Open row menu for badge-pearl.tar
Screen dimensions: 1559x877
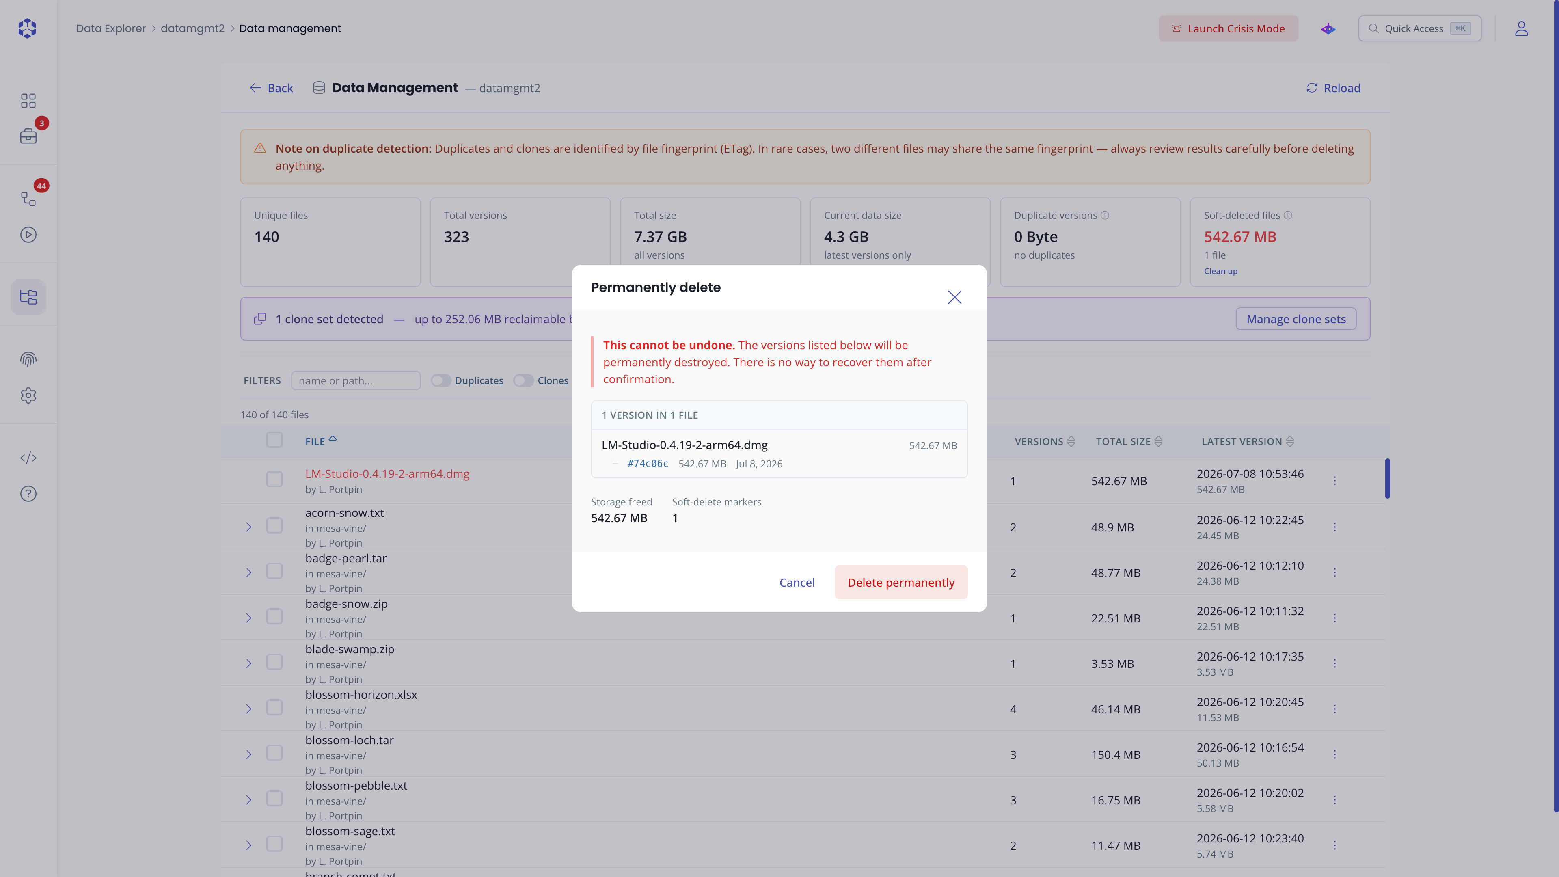(x=1334, y=572)
